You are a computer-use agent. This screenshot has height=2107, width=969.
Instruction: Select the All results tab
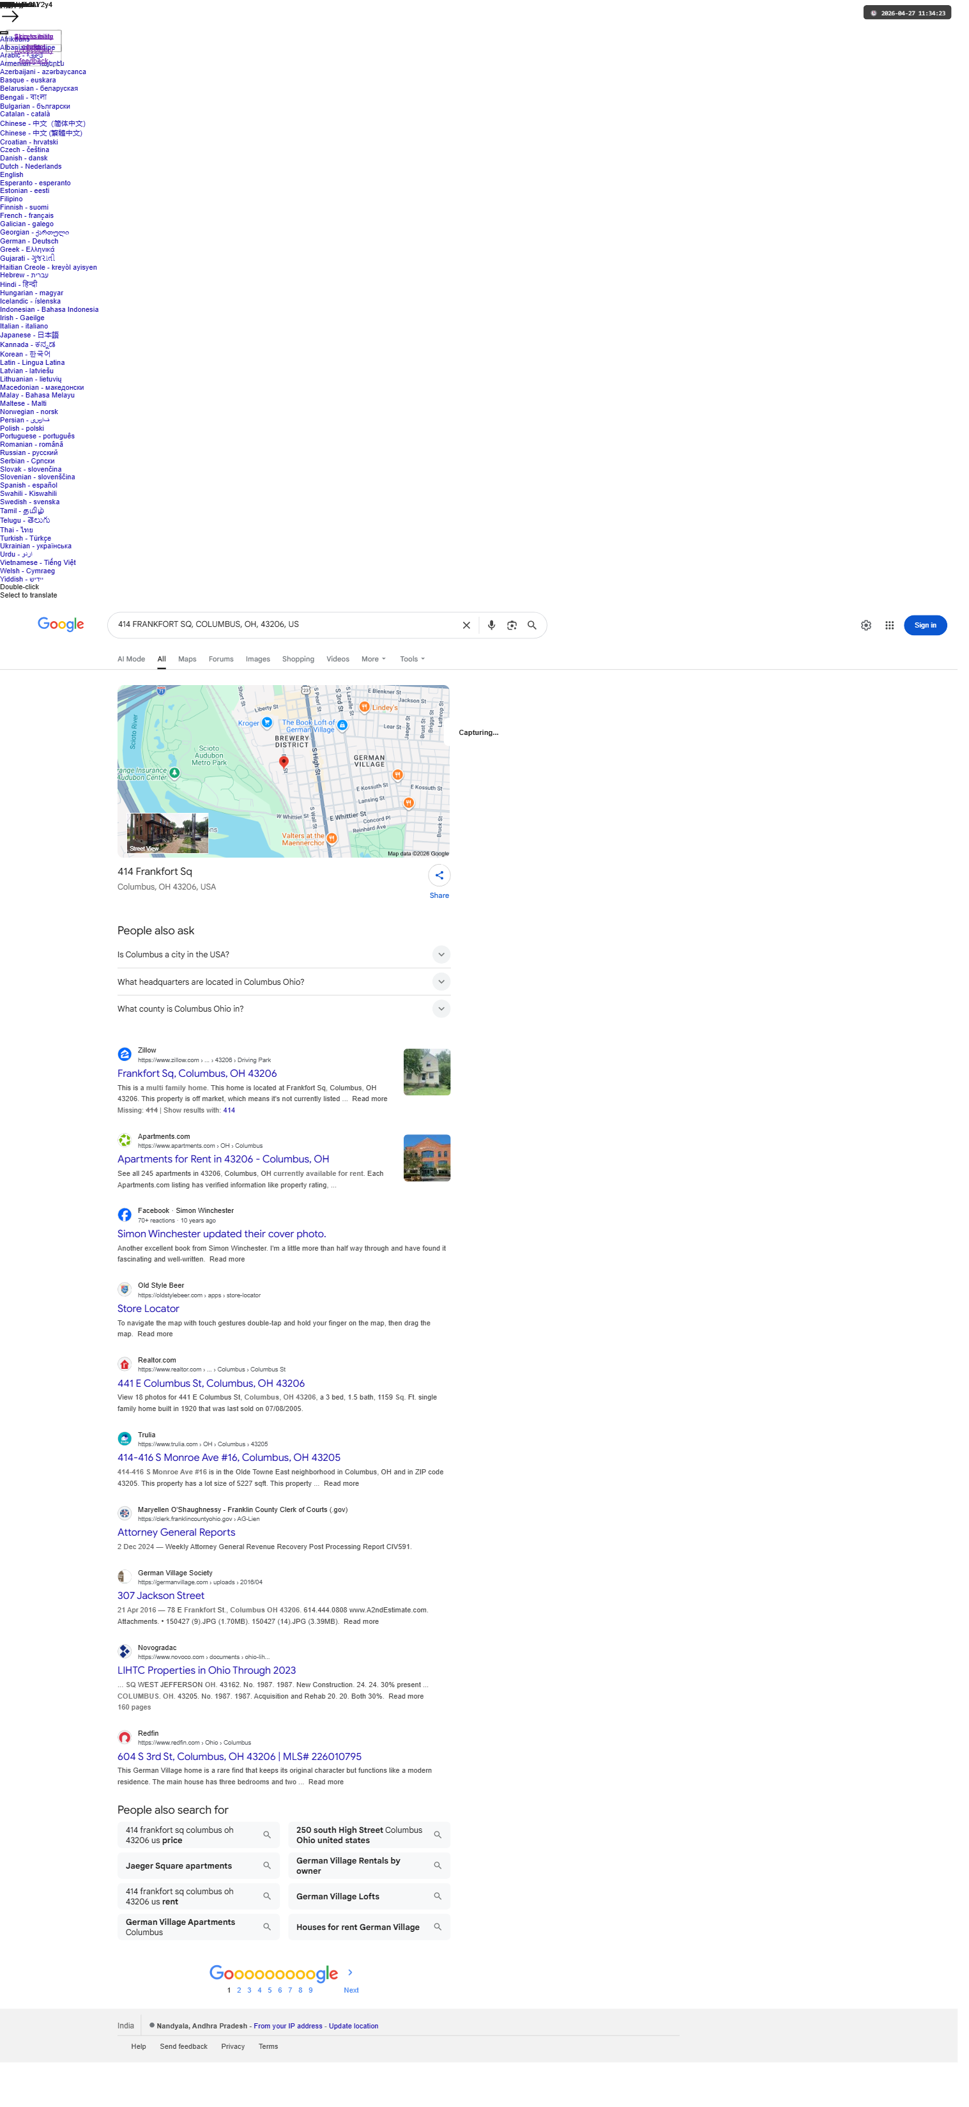click(x=162, y=660)
